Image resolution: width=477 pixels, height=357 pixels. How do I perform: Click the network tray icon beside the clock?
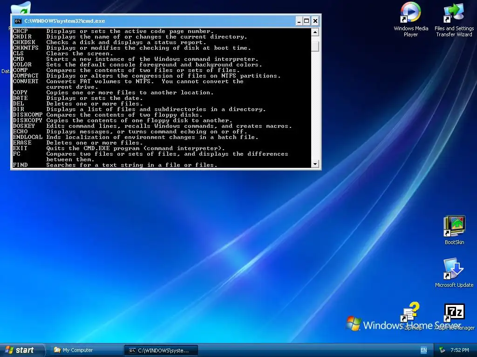[442, 350]
